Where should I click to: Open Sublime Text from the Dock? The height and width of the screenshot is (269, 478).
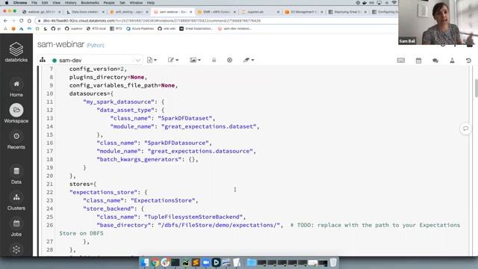tap(196, 262)
